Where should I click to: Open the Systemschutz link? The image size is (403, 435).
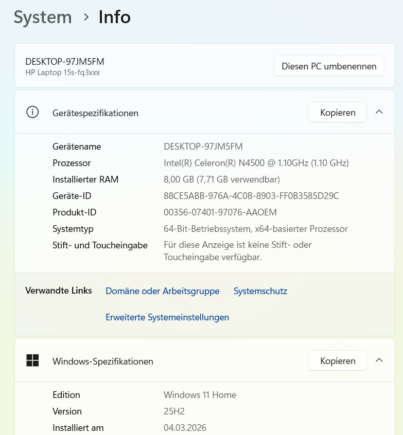pyautogui.click(x=260, y=291)
